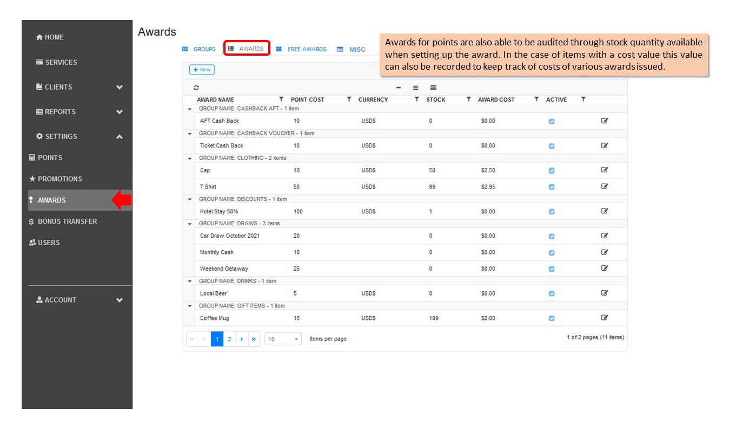
Task: Switch to the AWARDS tab
Action: pos(246,49)
